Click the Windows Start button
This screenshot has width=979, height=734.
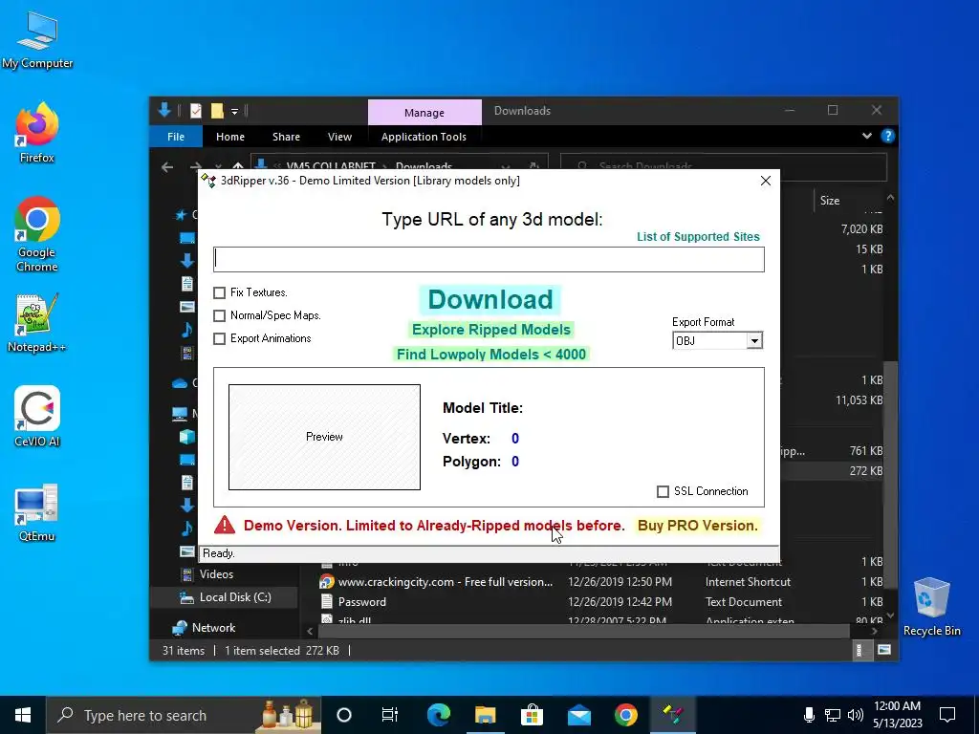pyautogui.click(x=23, y=715)
